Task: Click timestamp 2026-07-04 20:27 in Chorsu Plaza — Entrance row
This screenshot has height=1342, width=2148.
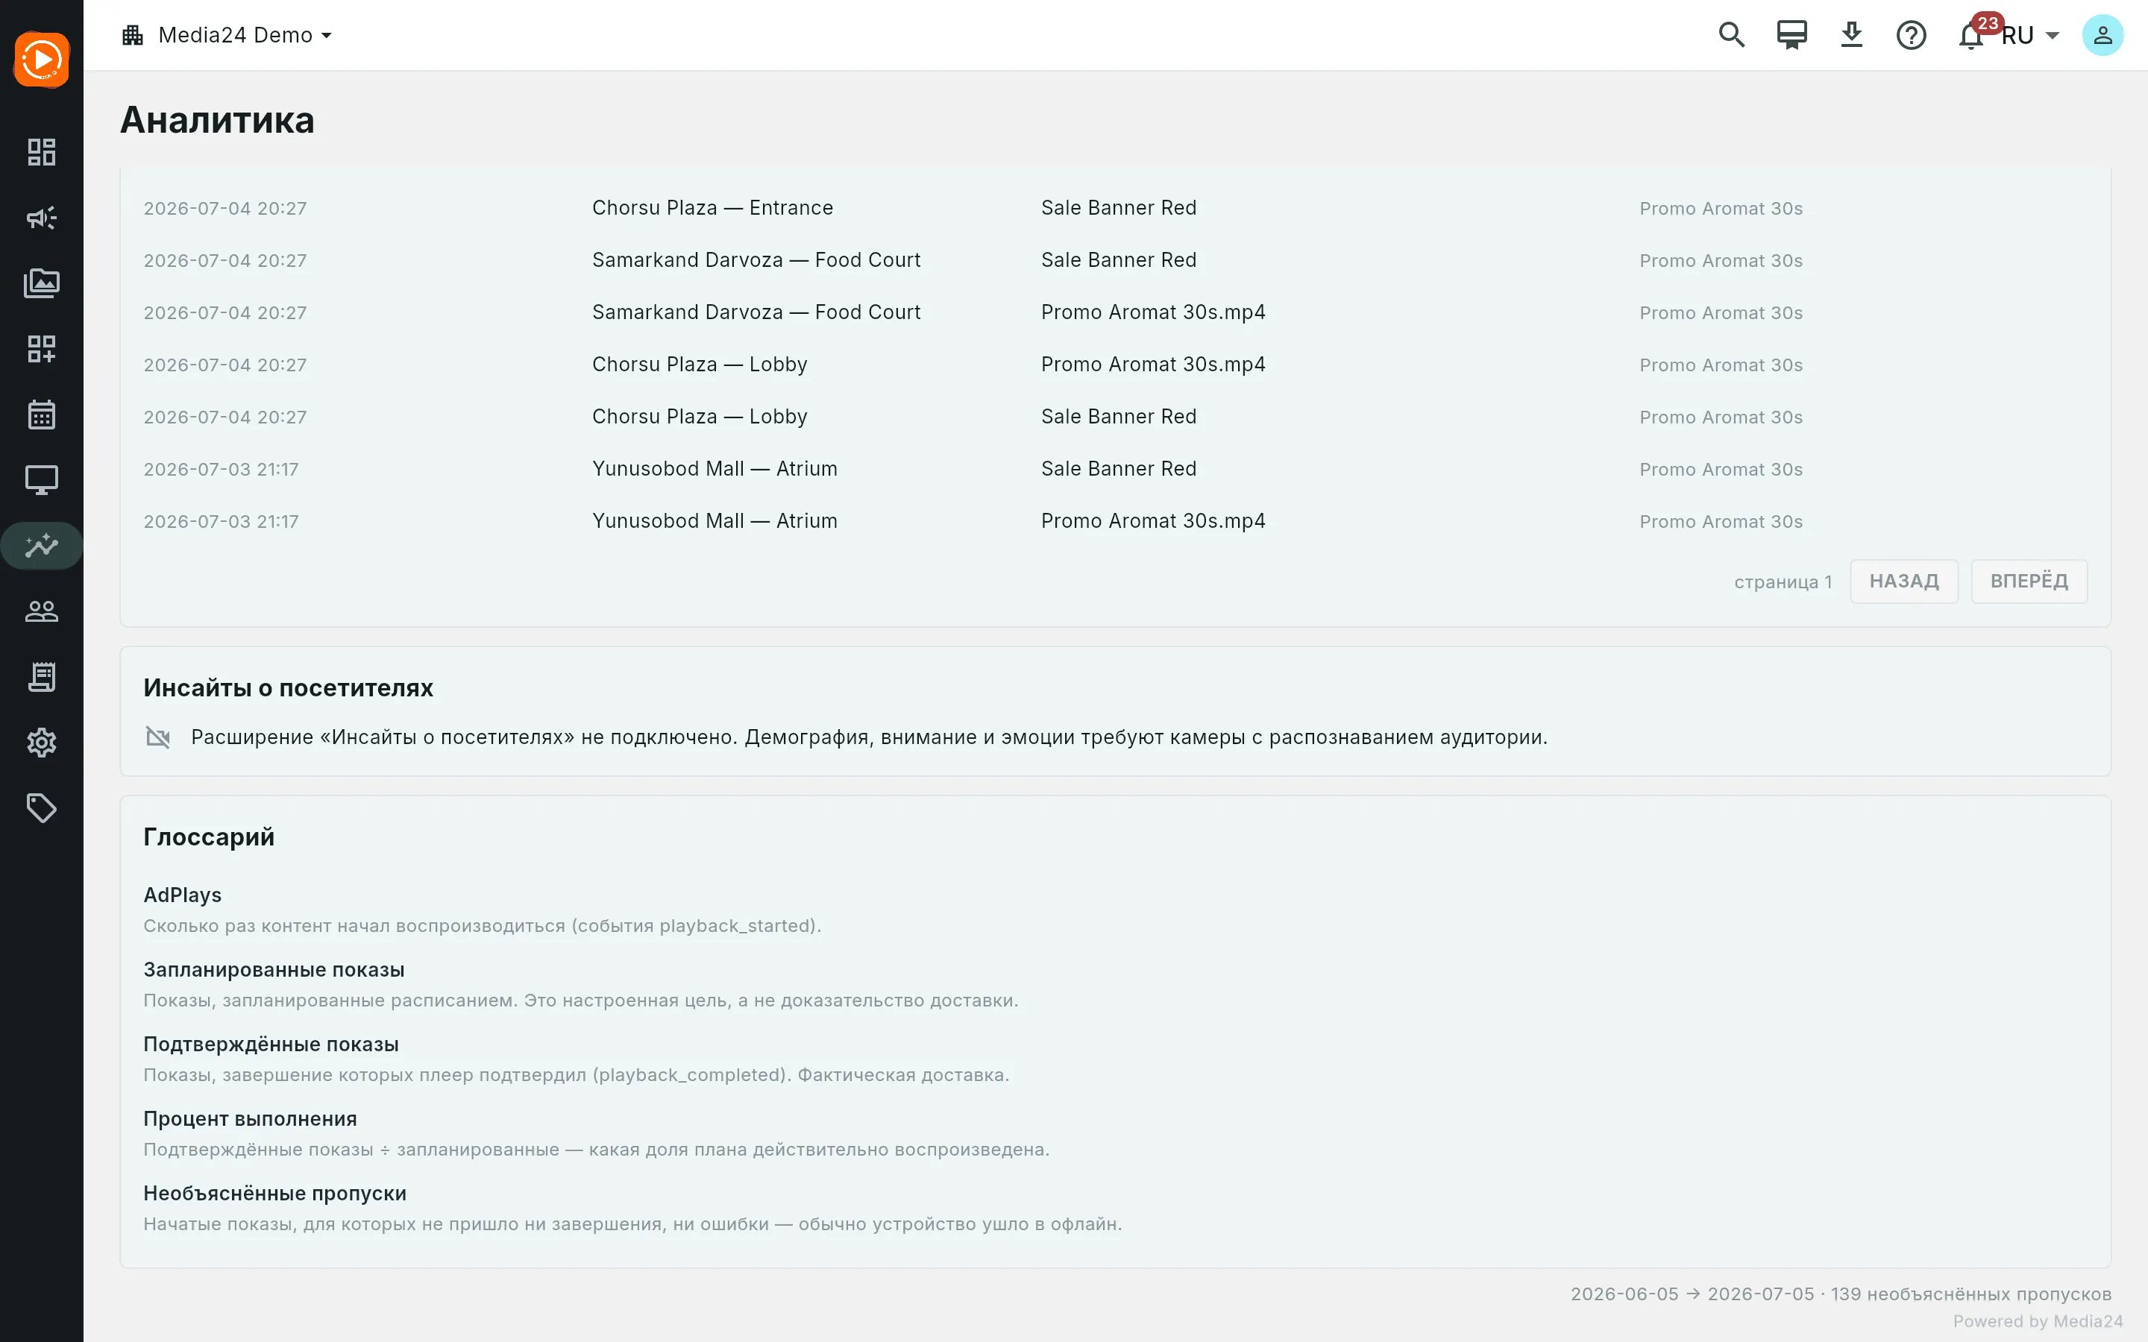Action: pyautogui.click(x=225, y=209)
